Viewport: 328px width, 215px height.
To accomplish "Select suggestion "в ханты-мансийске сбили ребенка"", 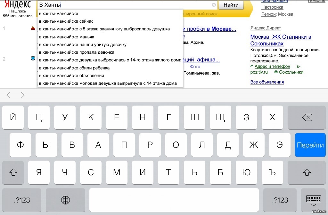I will (x=74, y=68).
